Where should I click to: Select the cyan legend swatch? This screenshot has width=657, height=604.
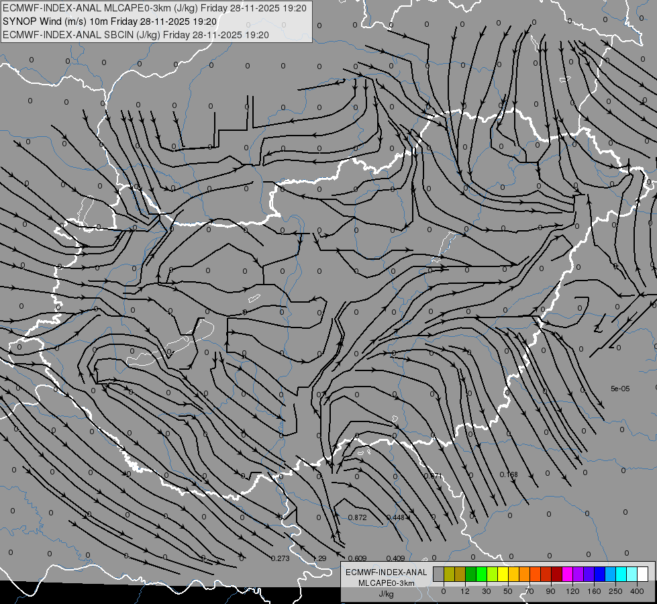621,574
